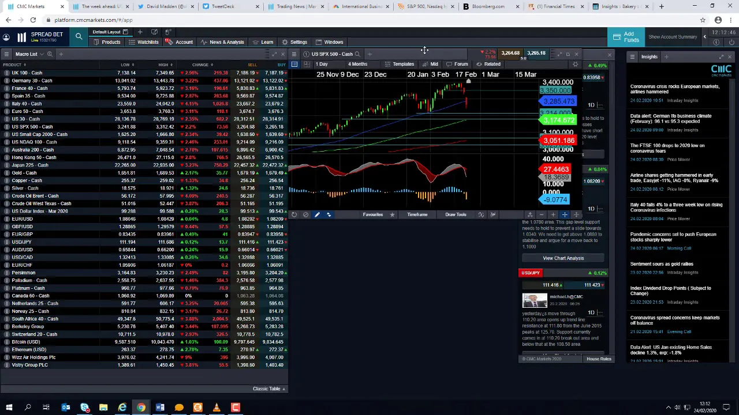Open Favourites on chart toolbar
Viewport: 739px width, 415px height.
point(373,214)
